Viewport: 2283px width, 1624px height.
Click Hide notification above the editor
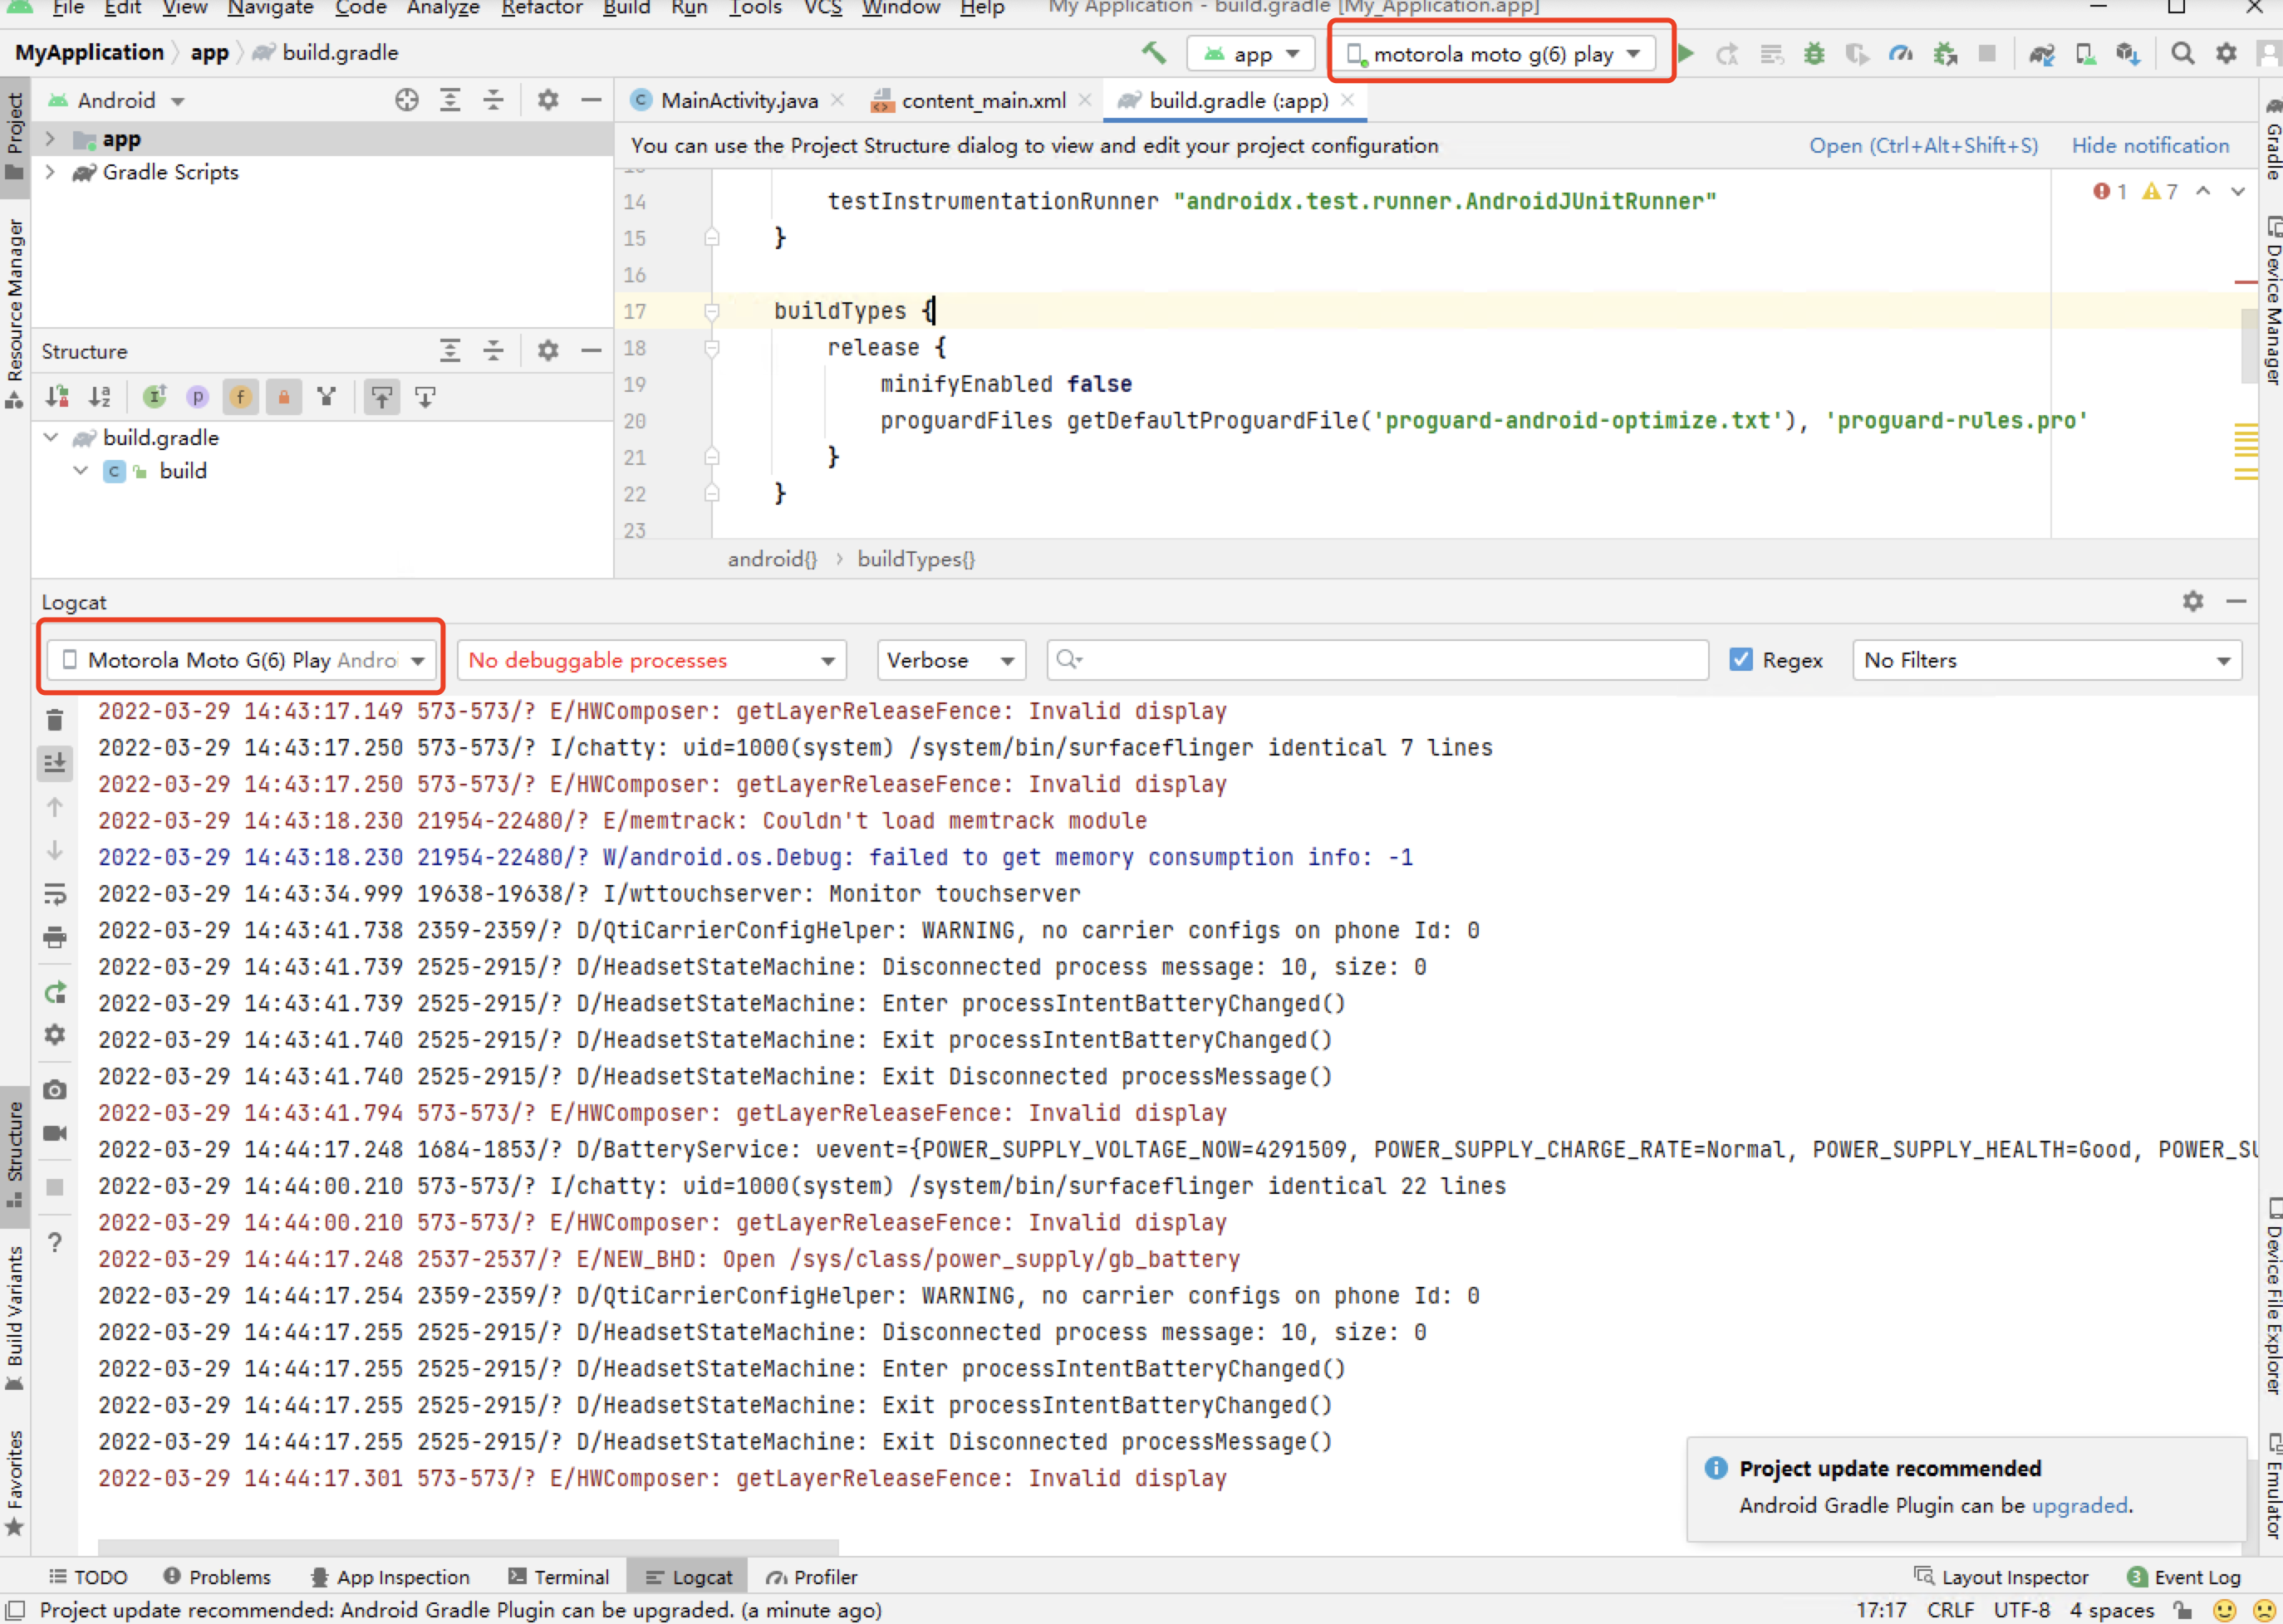point(2150,145)
